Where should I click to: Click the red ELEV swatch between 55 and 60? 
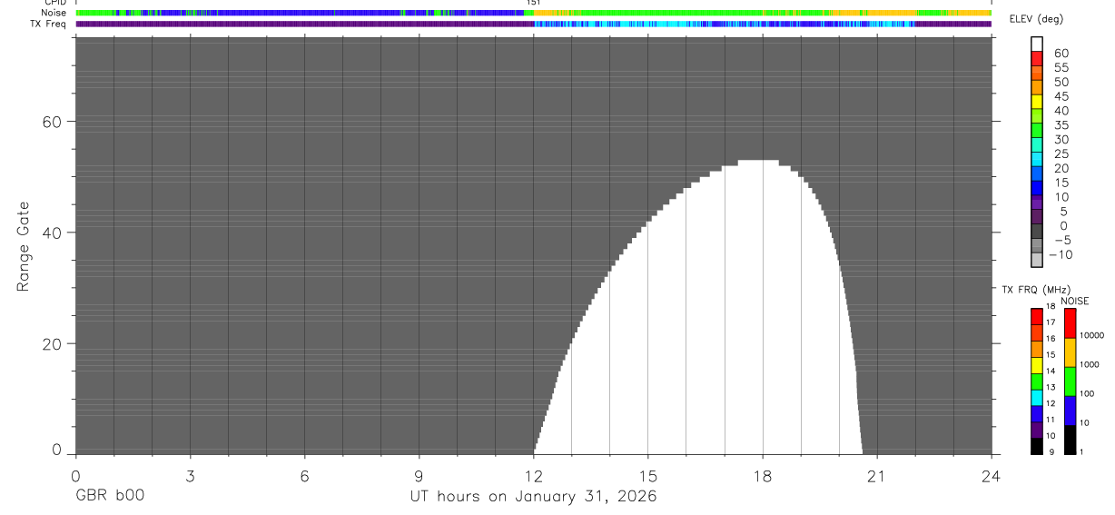(1037, 60)
